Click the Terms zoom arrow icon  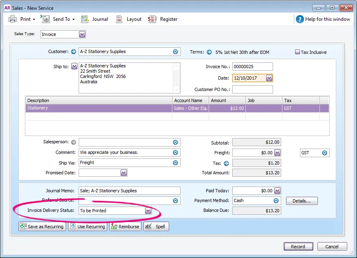pos(209,52)
